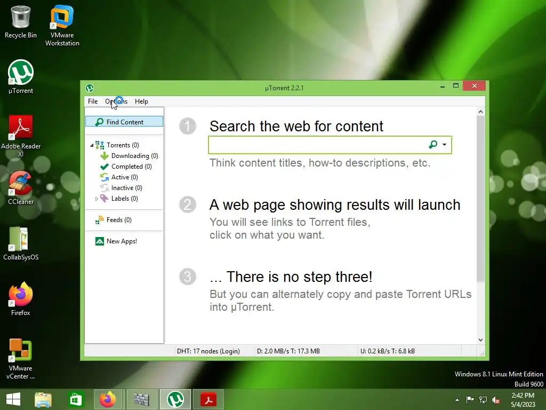
Task: Open New Apps! in sidebar
Action: pos(122,241)
